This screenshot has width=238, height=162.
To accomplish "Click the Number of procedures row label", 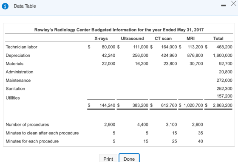I will (x=27, y=125).
